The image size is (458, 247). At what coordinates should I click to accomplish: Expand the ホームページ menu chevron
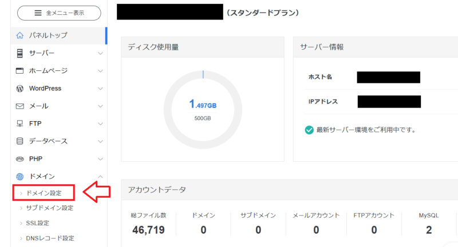pos(100,71)
